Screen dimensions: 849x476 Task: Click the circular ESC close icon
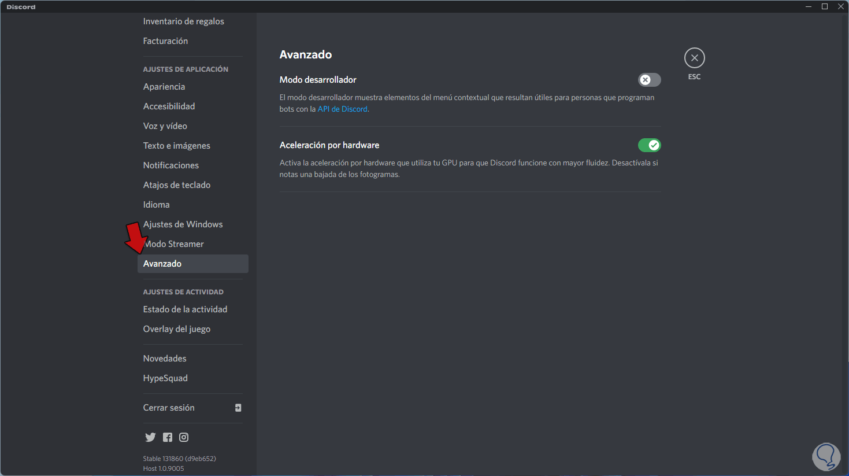pyautogui.click(x=694, y=58)
